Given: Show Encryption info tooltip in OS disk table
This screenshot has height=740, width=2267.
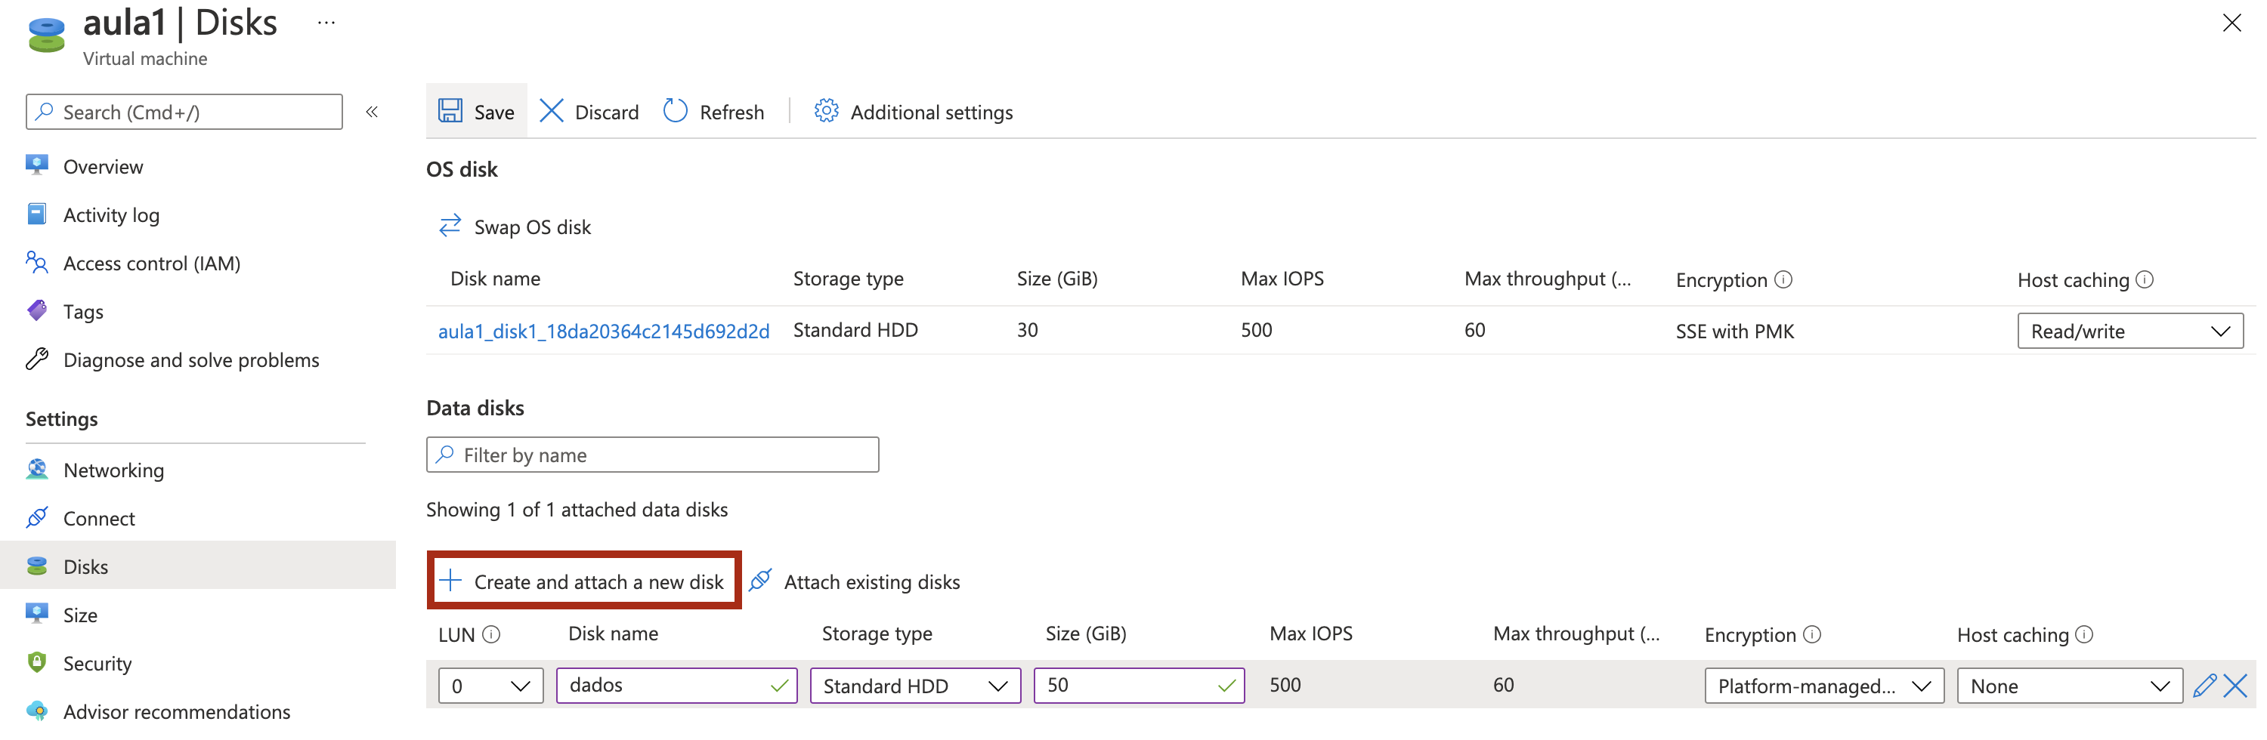Looking at the screenshot, I should click(x=1784, y=280).
